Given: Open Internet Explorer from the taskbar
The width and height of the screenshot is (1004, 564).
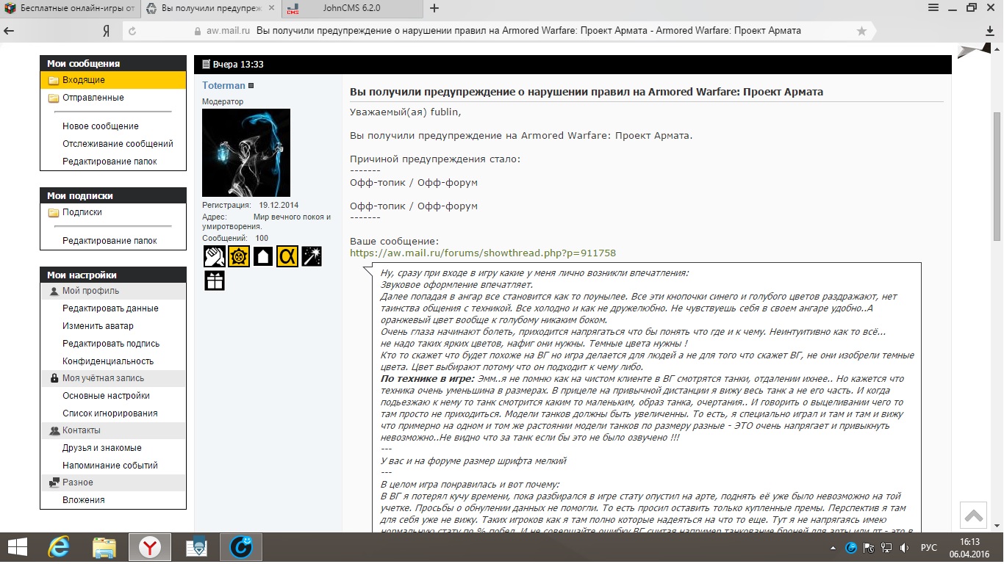Looking at the screenshot, I should point(58,547).
